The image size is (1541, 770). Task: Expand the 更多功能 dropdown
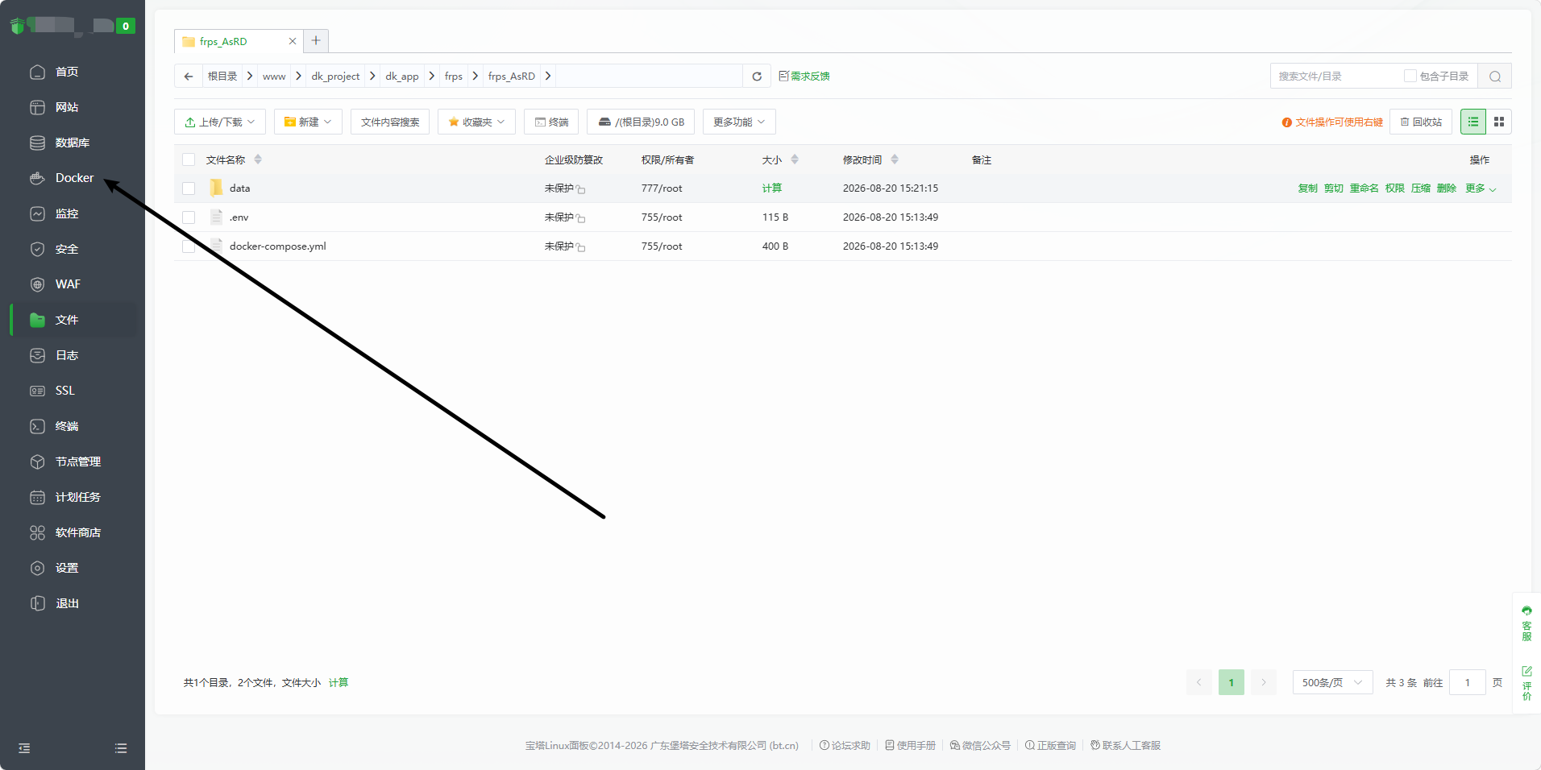coord(739,122)
